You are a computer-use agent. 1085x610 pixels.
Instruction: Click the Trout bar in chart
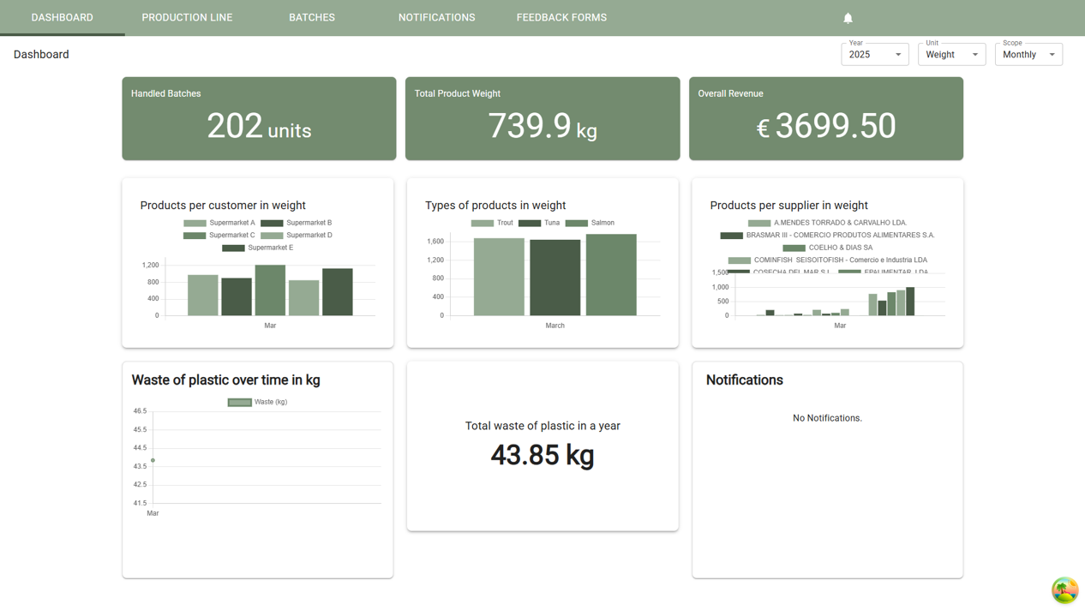pos(499,277)
